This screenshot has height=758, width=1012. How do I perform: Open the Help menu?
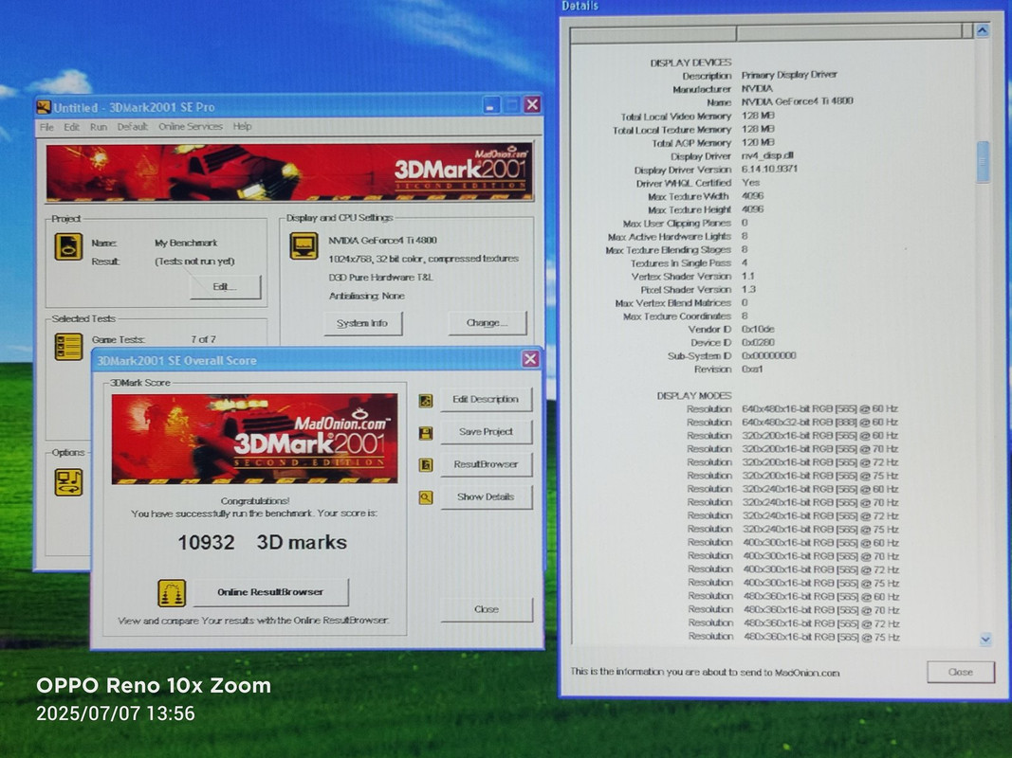(242, 126)
